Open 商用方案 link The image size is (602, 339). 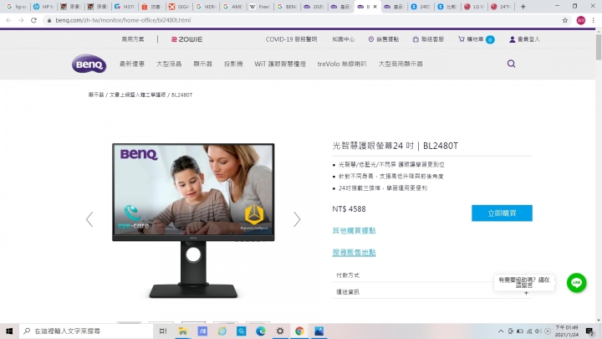coord(133,39)
